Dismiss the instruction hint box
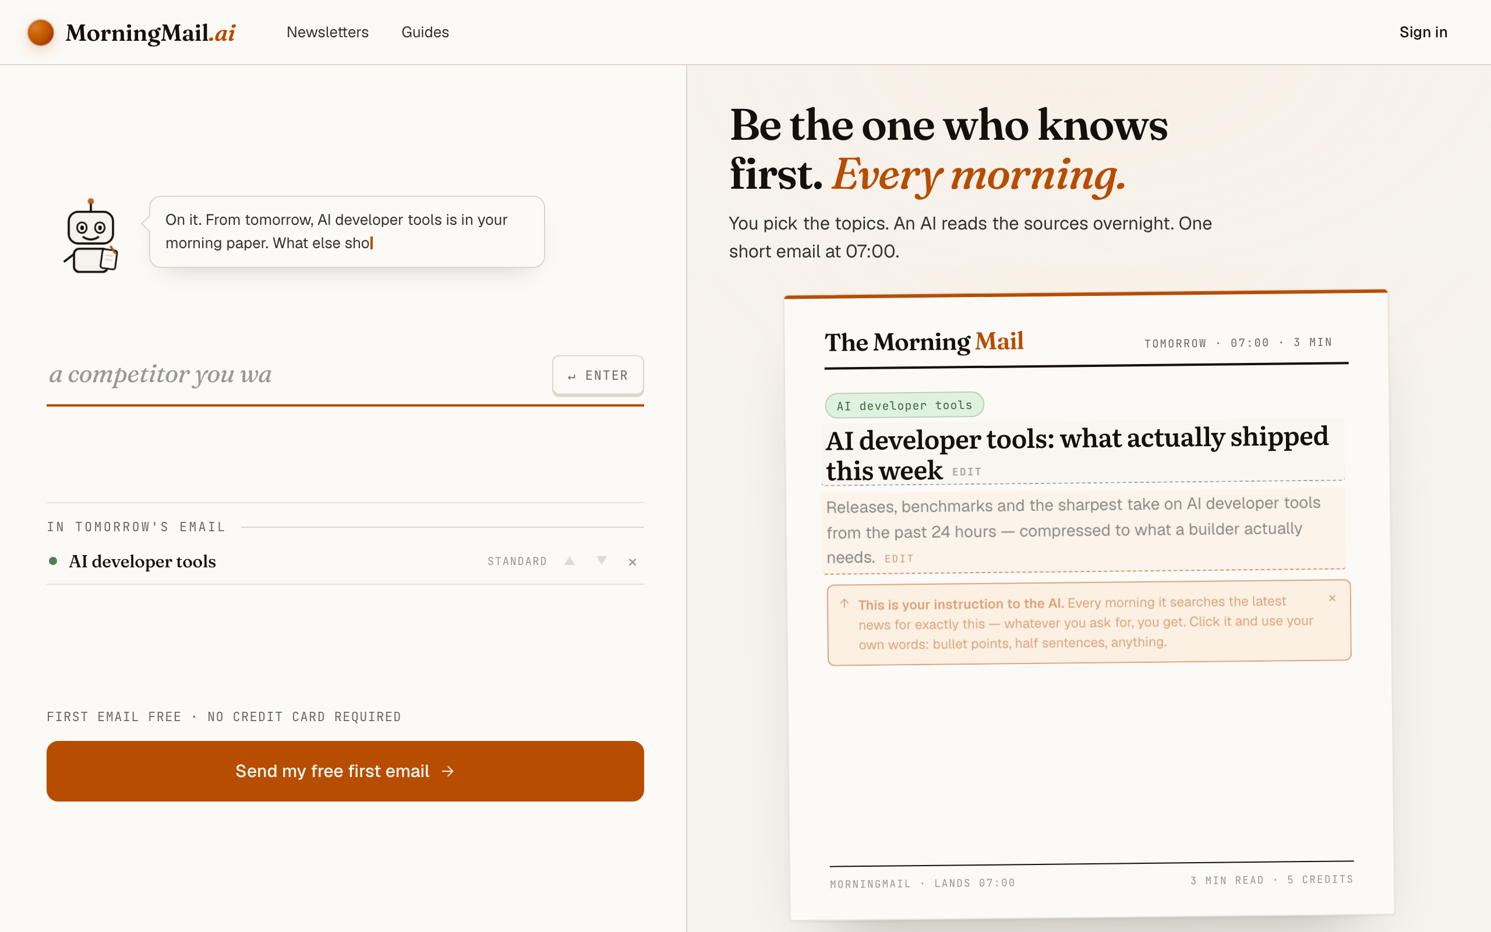The height and width of the screenshot is (932, 1491). tap(1332, 598)
